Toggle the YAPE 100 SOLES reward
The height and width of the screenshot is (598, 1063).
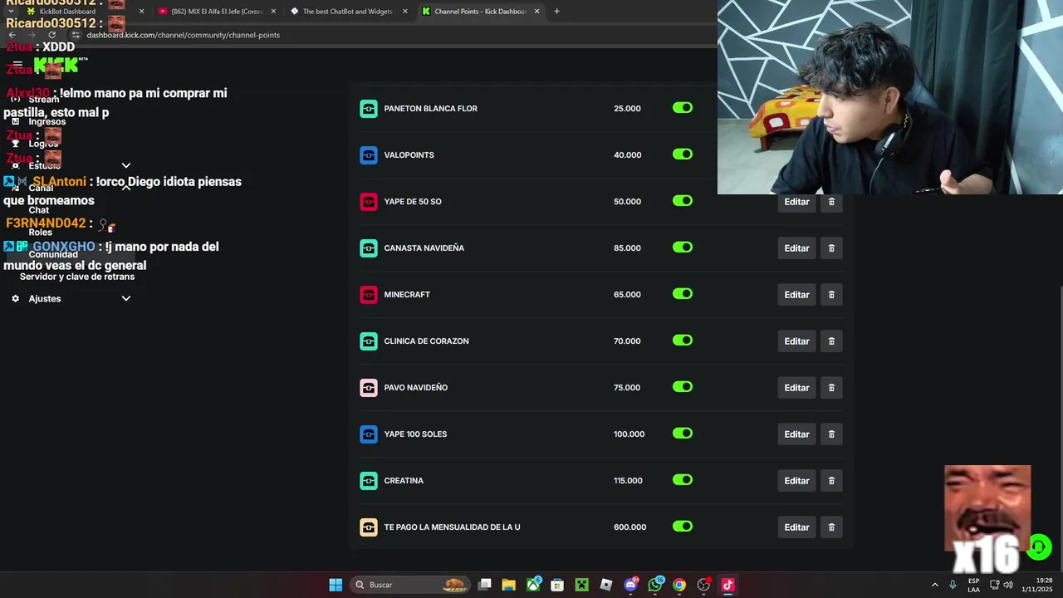(x=683, y=434)
